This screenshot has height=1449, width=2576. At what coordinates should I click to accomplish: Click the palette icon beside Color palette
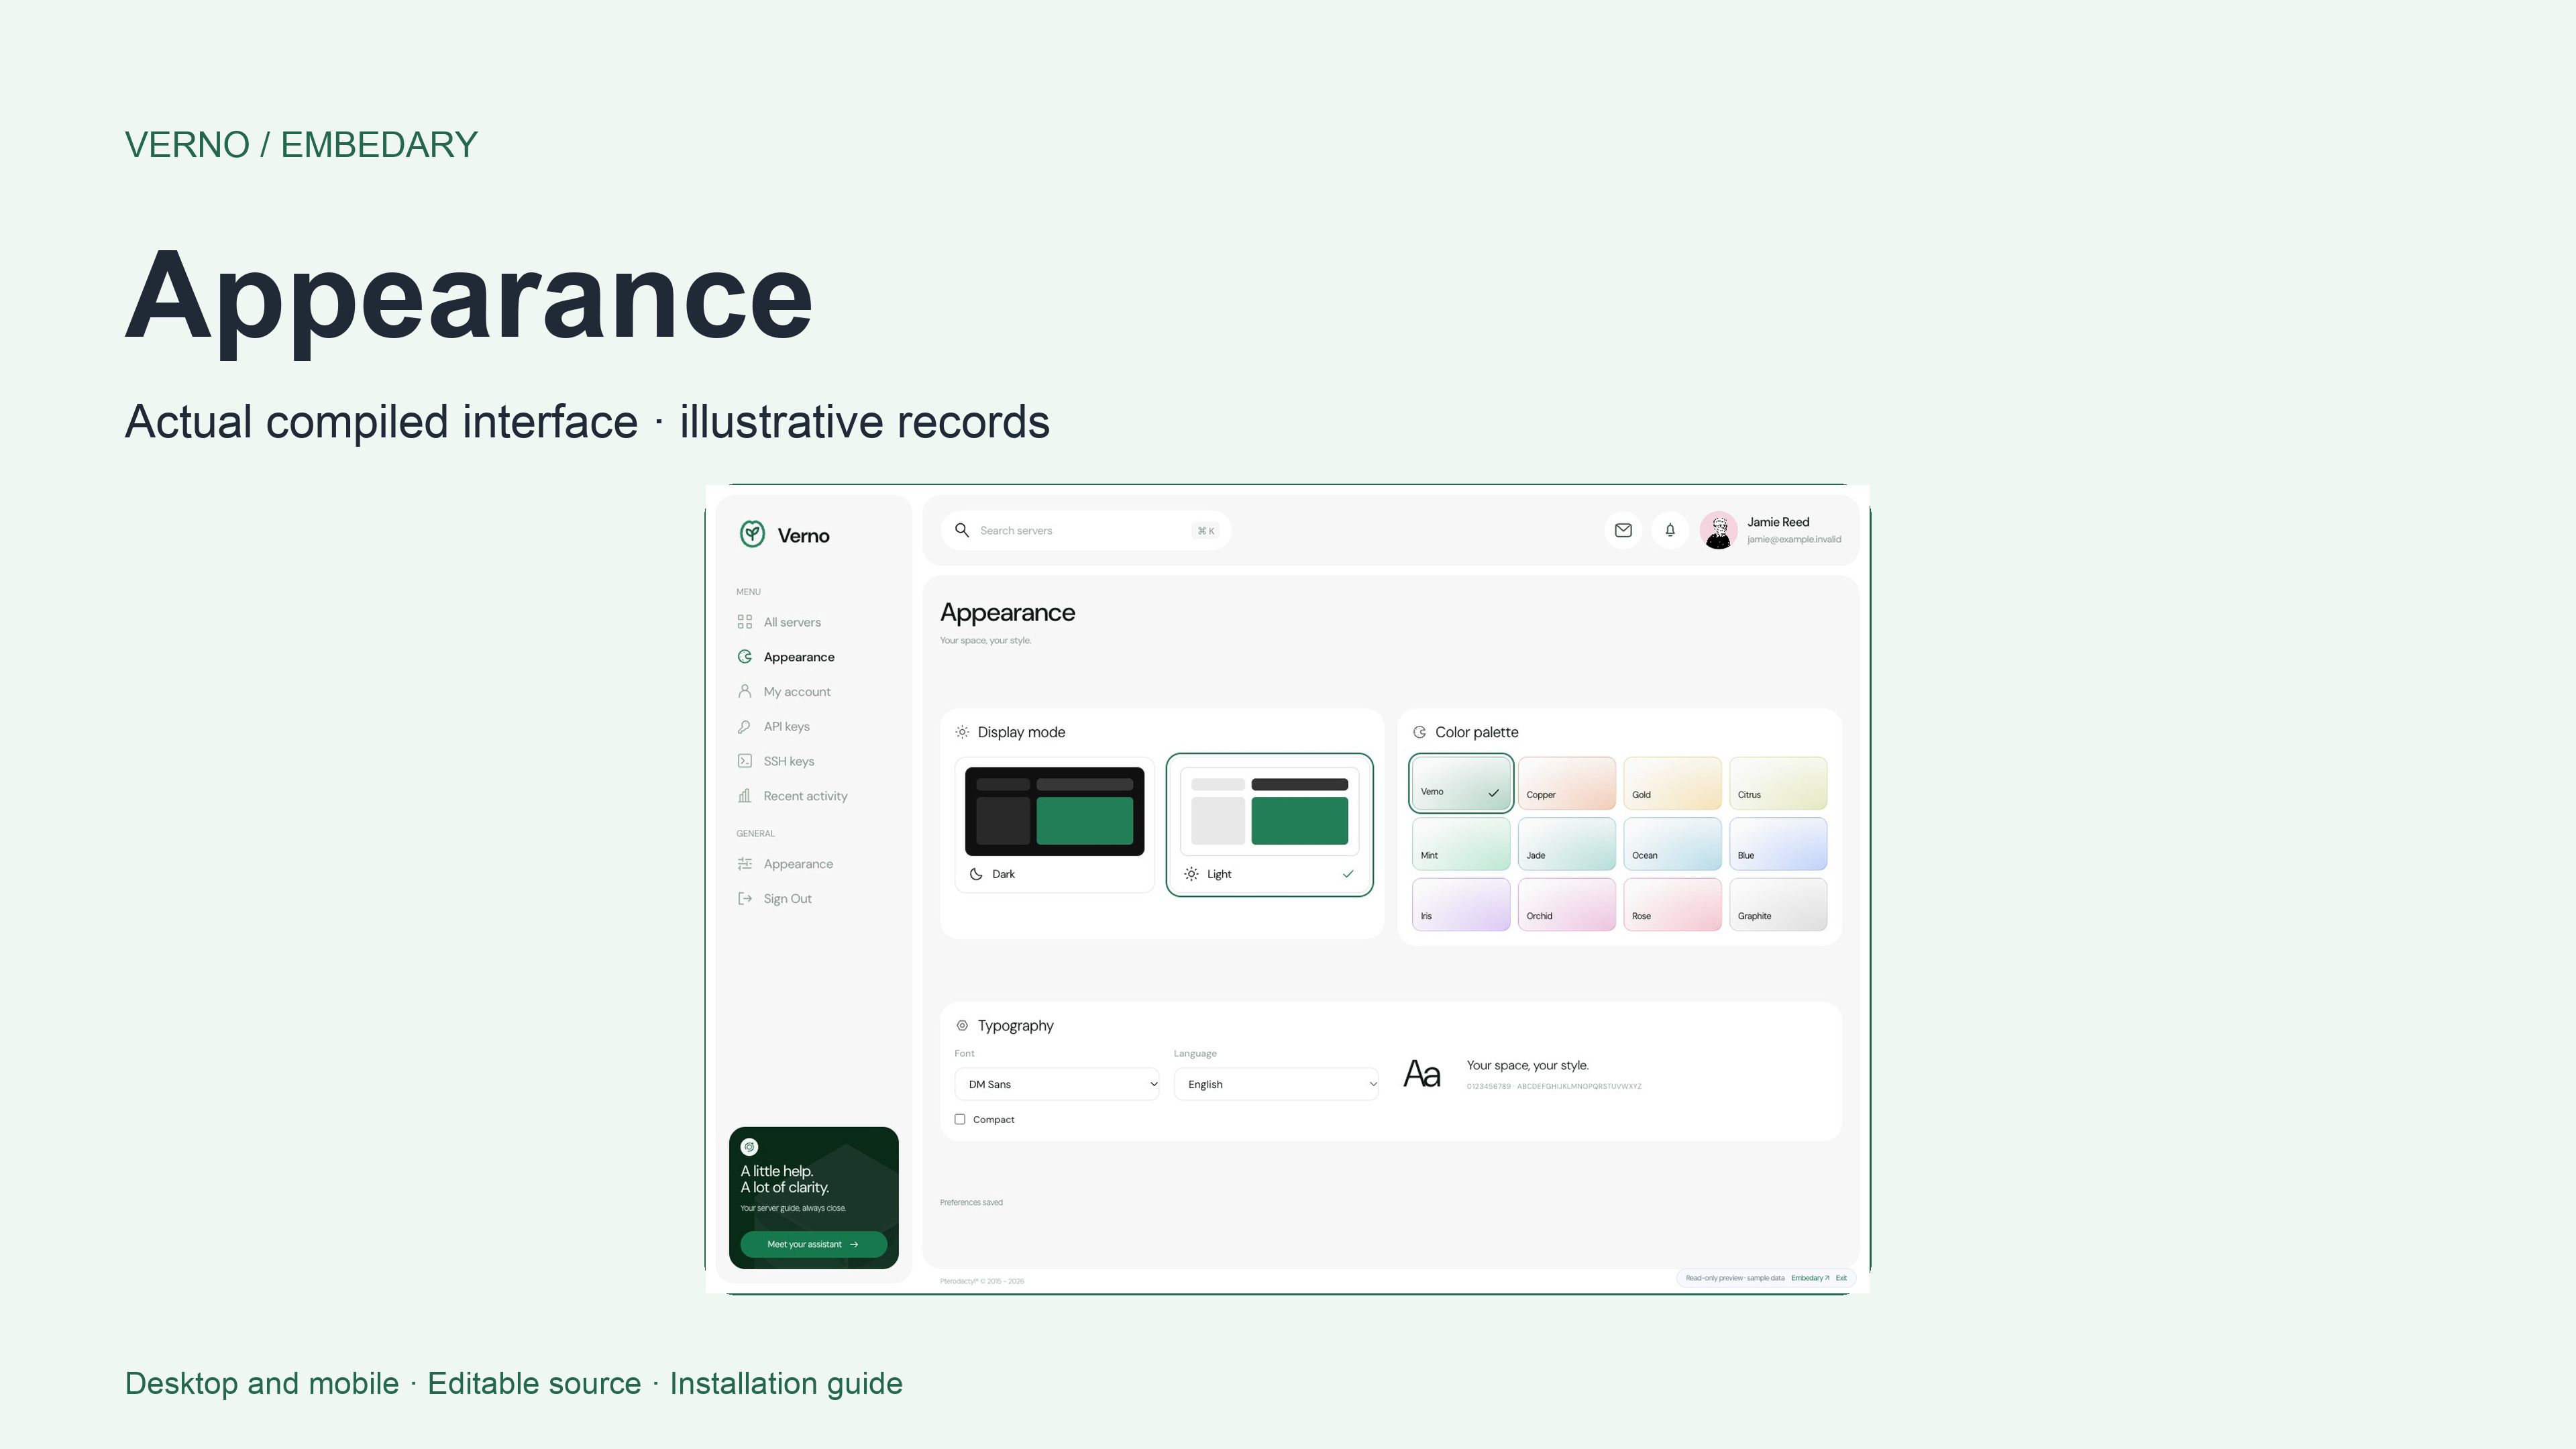pos(1419,732)
